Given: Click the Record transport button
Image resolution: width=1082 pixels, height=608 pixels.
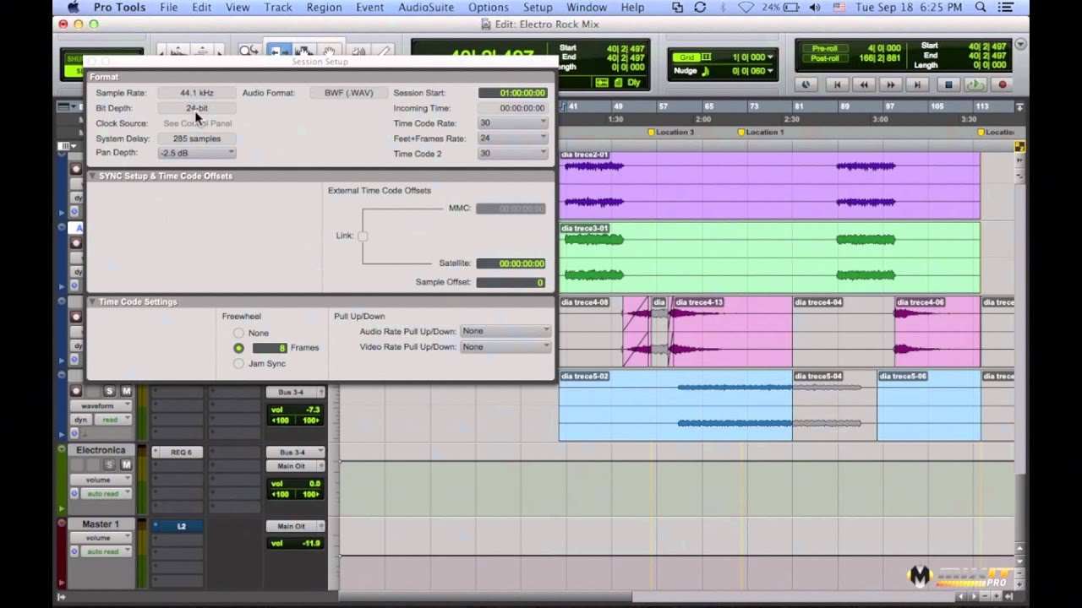Looking at the screenshot, I should (1003, 84).
